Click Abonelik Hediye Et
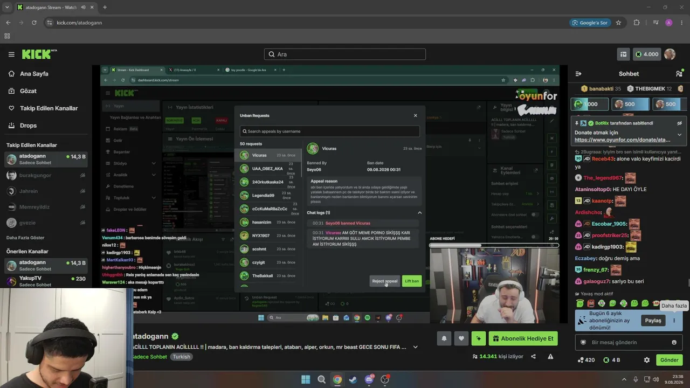Image resolution: width=690 pixels, height=388 pixels. click(x=523, y=338)
